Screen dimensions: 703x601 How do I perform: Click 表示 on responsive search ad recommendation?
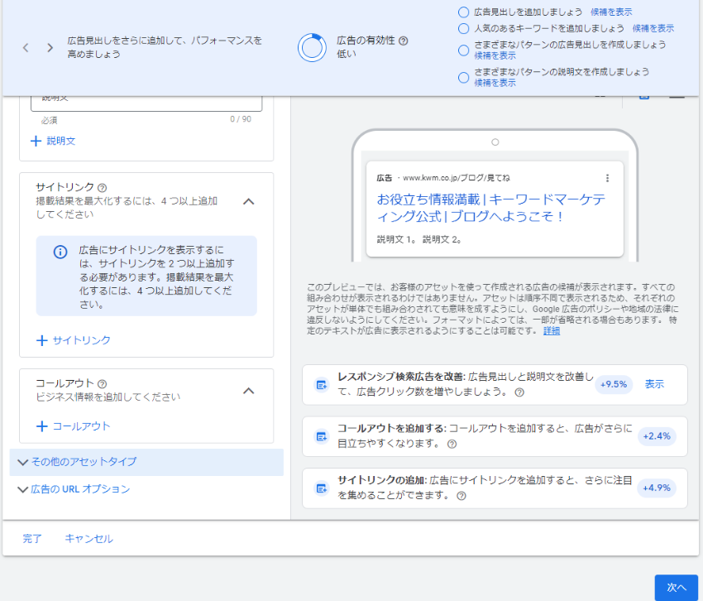coord(654,384)
